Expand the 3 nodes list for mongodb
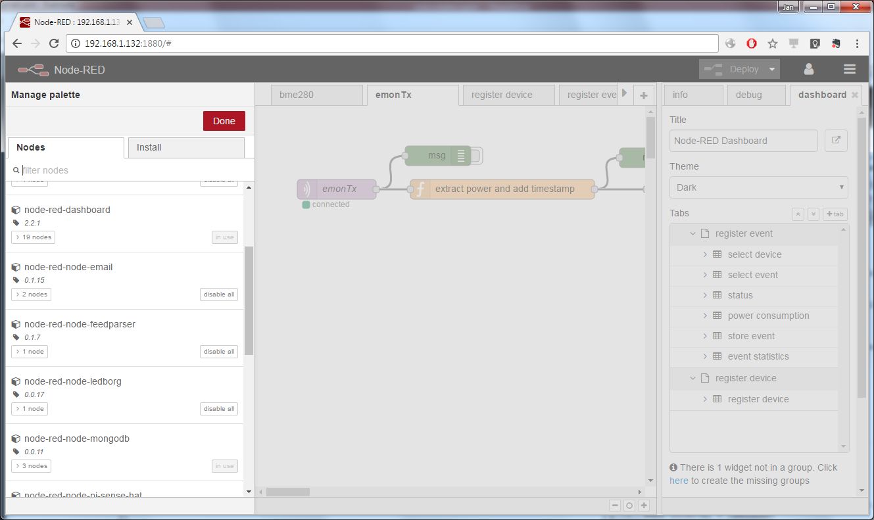Viewport: 874px width, 520px height. click(x=31, y=466)
